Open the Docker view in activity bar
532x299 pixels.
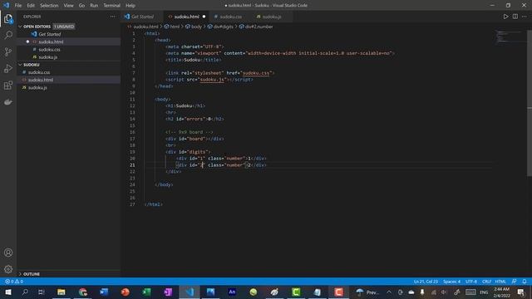[8, 101]
